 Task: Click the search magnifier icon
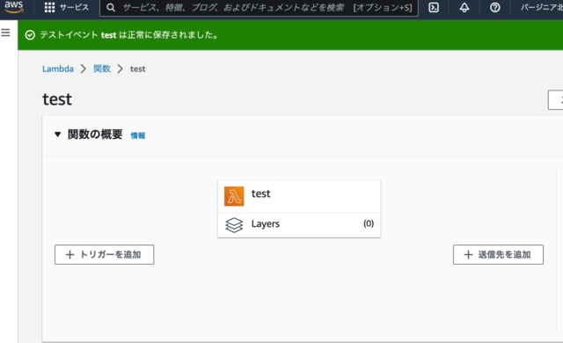[x=111, y=8]
